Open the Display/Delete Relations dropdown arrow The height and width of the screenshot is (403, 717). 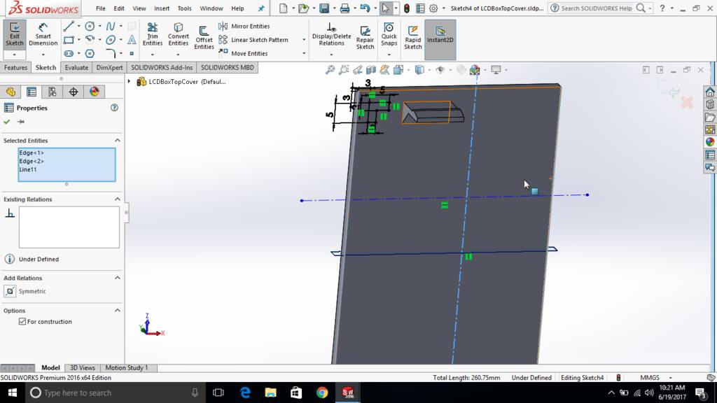[331, 53]
